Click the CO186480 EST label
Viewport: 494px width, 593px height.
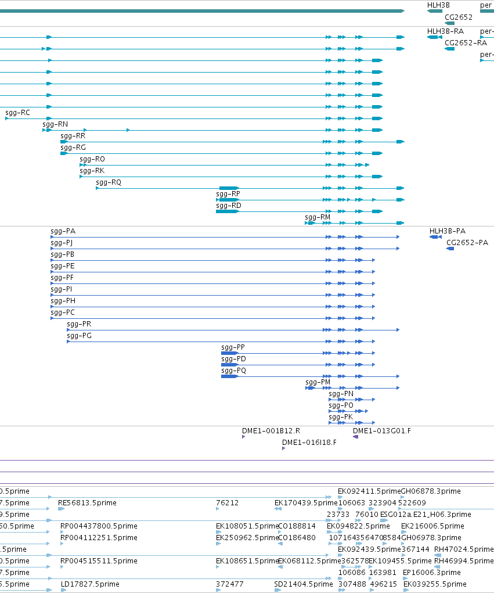pos(297,538)
